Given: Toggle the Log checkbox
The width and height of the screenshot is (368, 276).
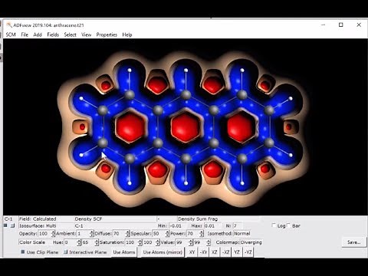Looking at the screenshot, I should pyautogui.click(x=274, y=225).
